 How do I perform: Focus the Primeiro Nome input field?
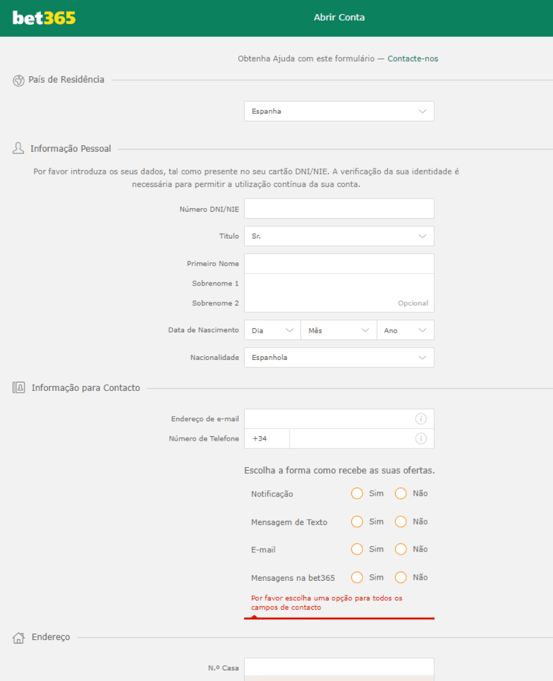click(339, 264)
